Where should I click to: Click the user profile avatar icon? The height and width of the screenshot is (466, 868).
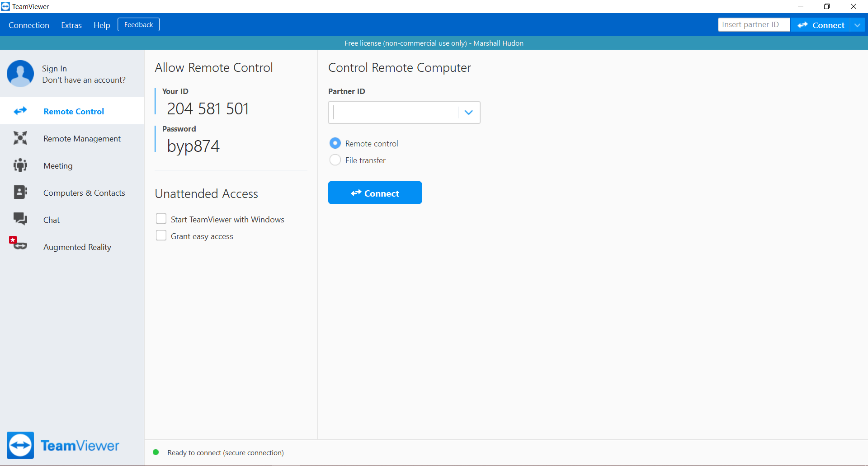(20, 73)
